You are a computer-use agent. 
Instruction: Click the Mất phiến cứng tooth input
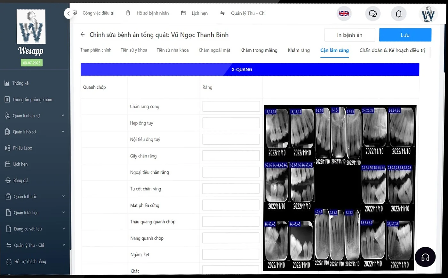[x=231, y=205]
